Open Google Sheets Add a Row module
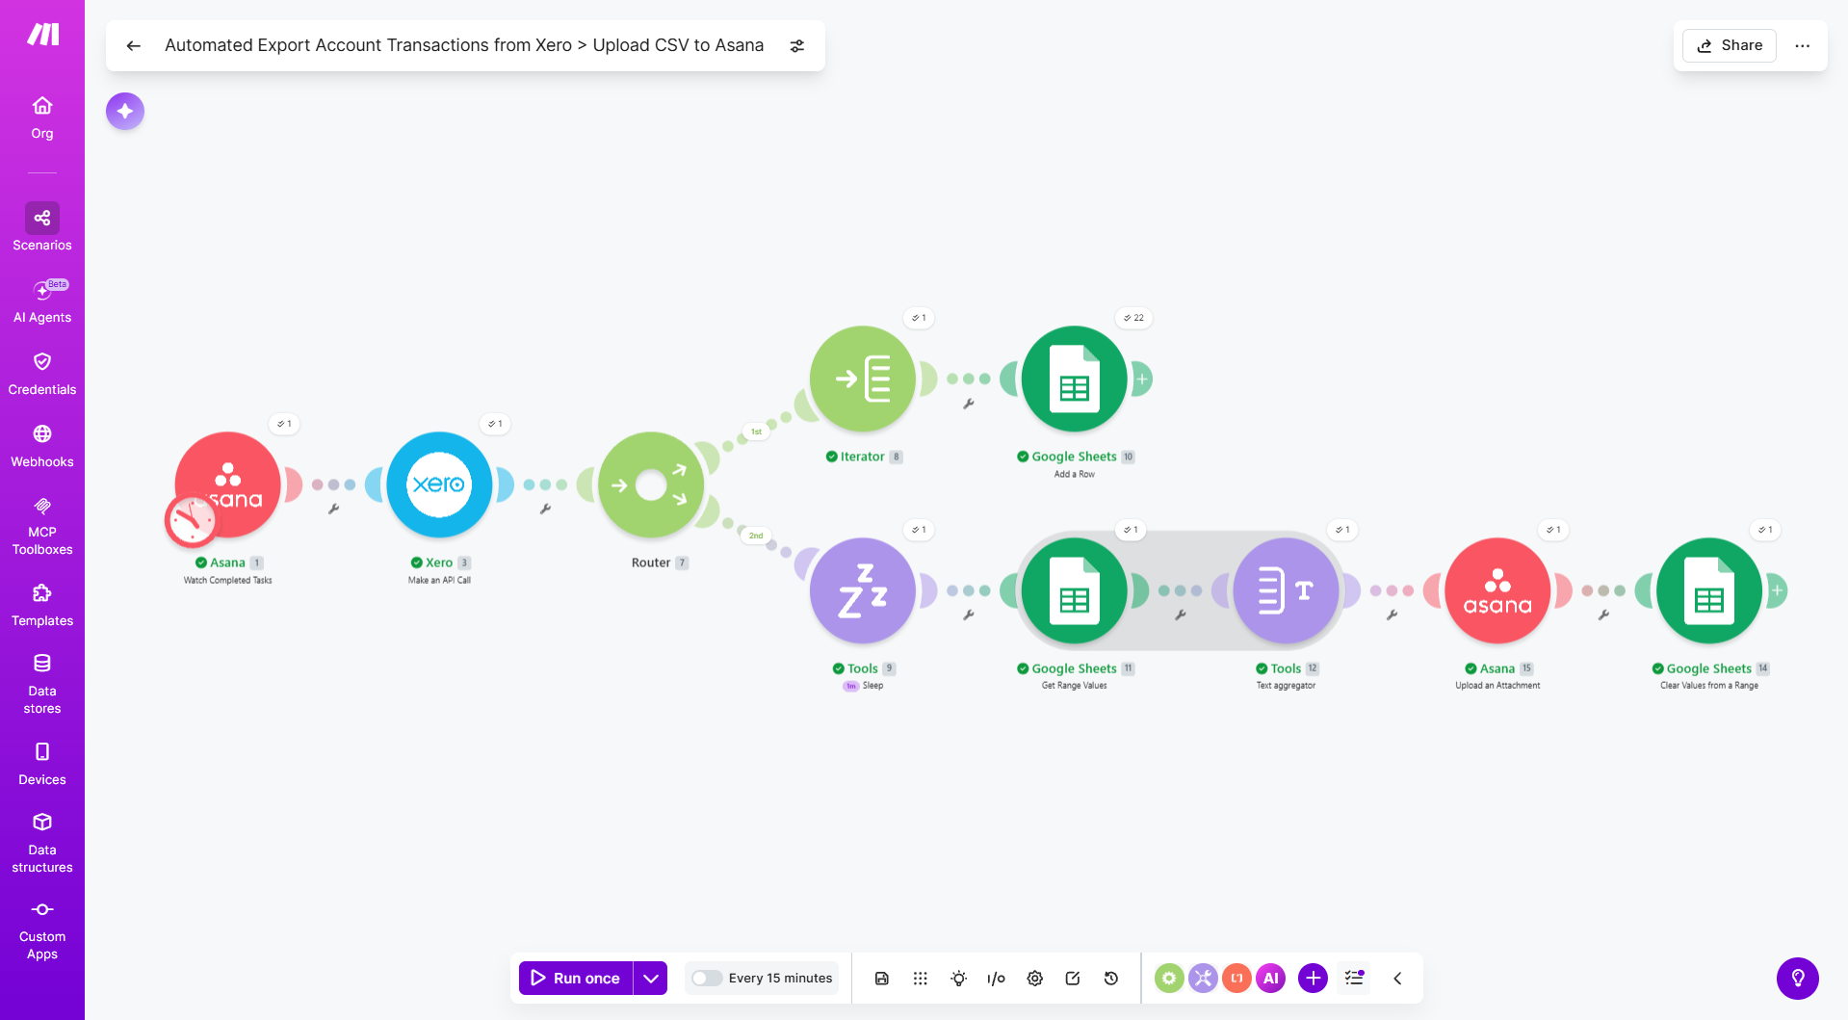1848x1020 pixels. pyautogui.click(x=1074, y=379)
